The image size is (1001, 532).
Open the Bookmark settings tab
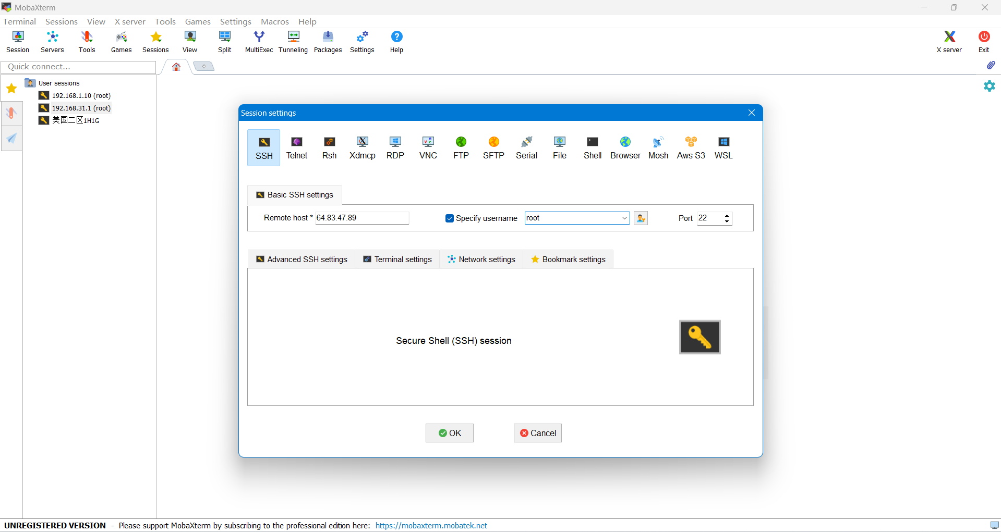[x=568, y=259]
